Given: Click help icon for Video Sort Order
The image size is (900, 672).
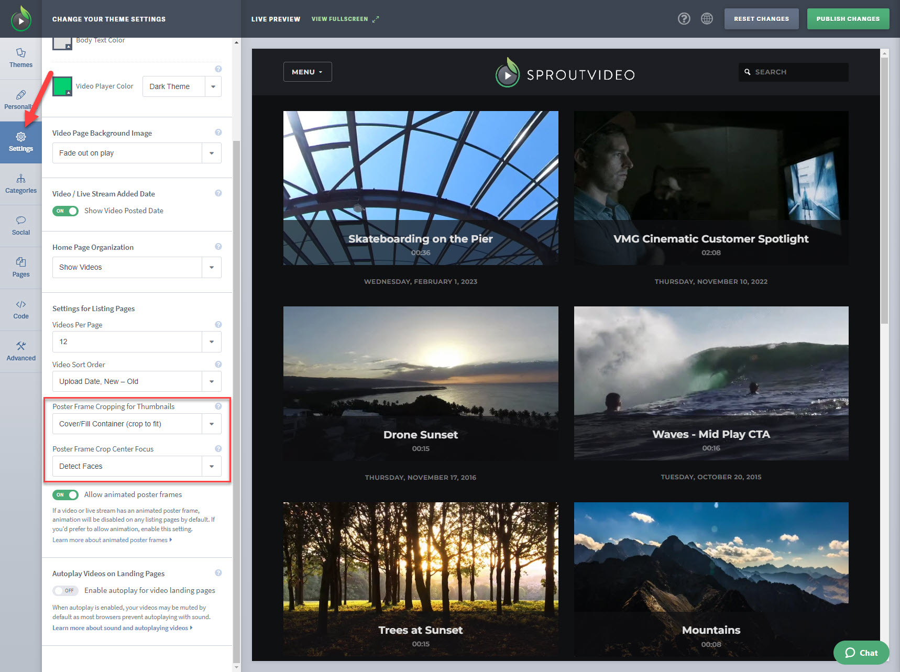Looking at the screenshot, I should tap(218, 365).
